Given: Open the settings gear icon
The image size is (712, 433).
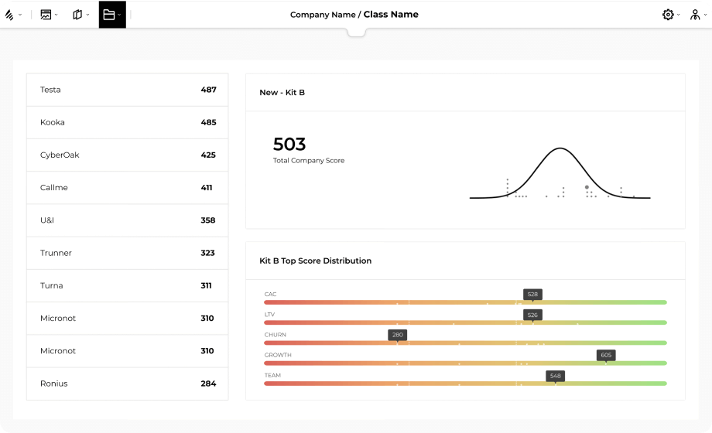Looking at the screenshot, I should point(667,15).
